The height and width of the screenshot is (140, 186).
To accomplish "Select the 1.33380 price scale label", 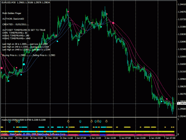I will 182,27.
